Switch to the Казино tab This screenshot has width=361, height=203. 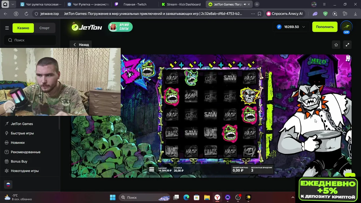click(23, 28)
